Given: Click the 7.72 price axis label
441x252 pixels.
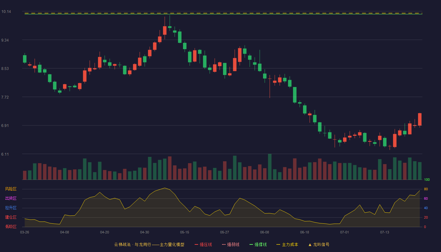Looking at the screenshot, I should pyautogui.click(x=5, y=97).
